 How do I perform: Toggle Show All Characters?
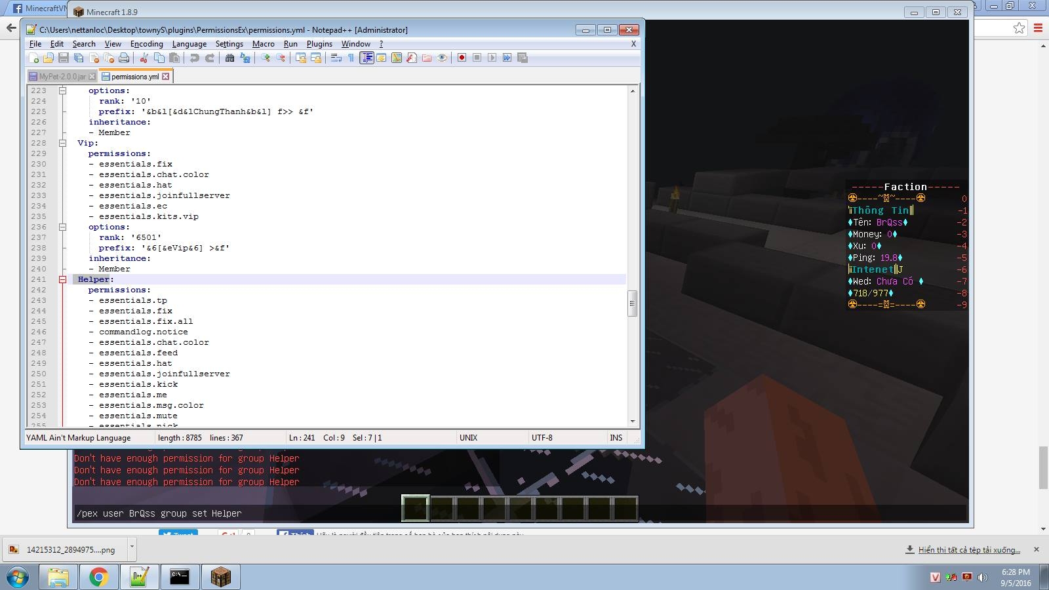[351, 58]
